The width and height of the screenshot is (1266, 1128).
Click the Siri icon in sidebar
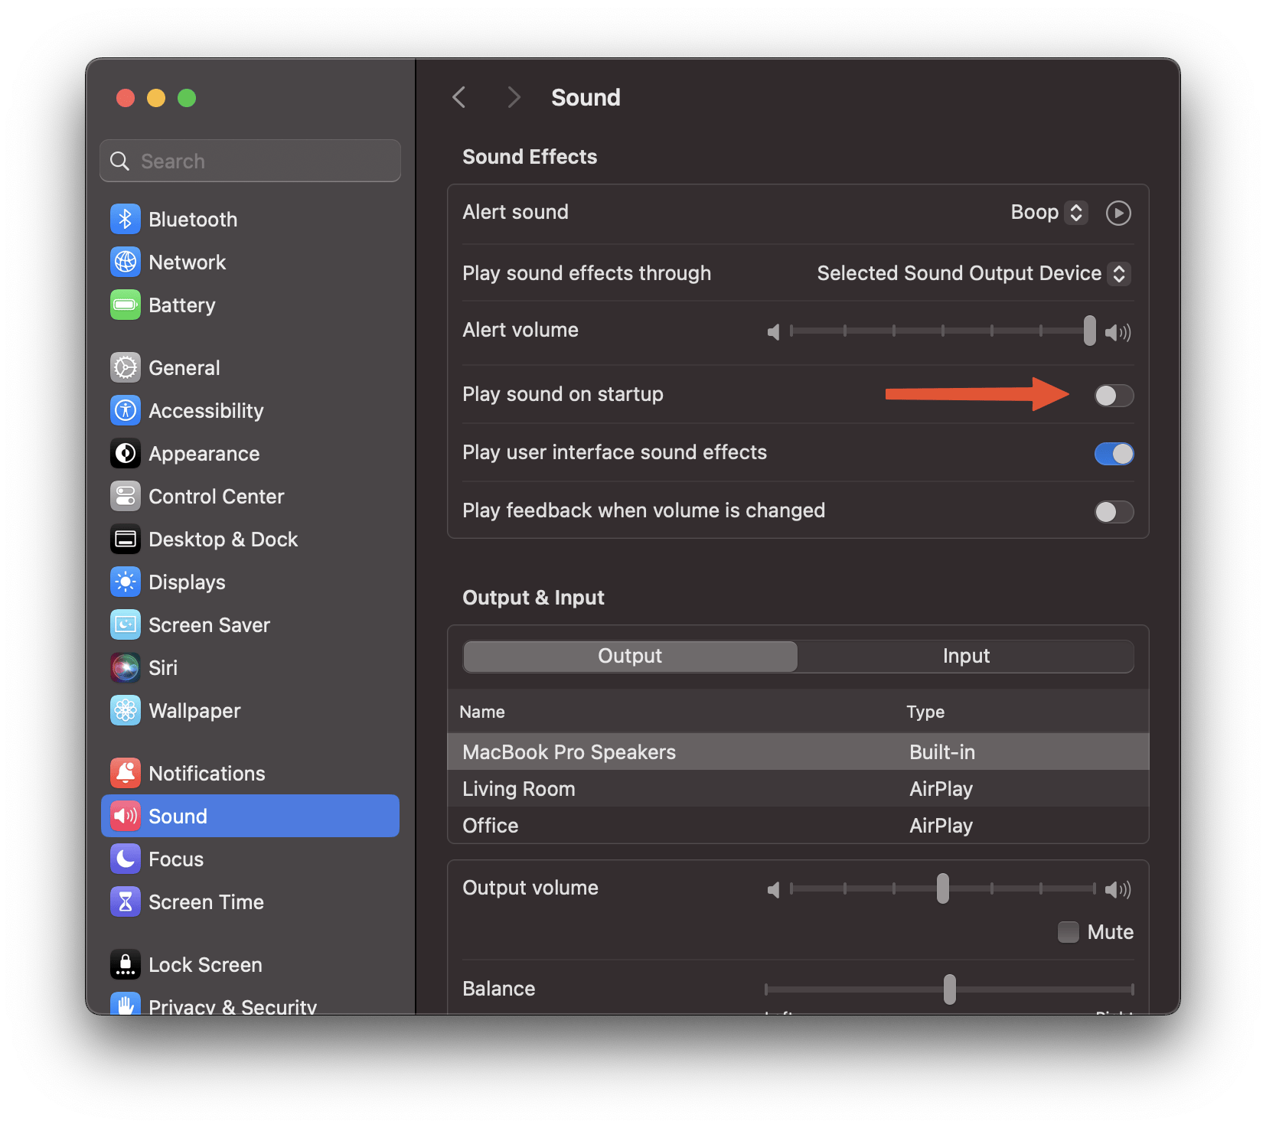coord(126,668)
